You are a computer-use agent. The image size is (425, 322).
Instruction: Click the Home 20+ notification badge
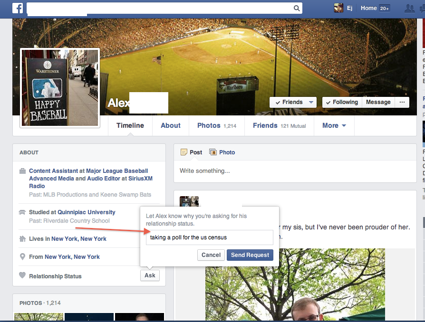click(384, 9)
